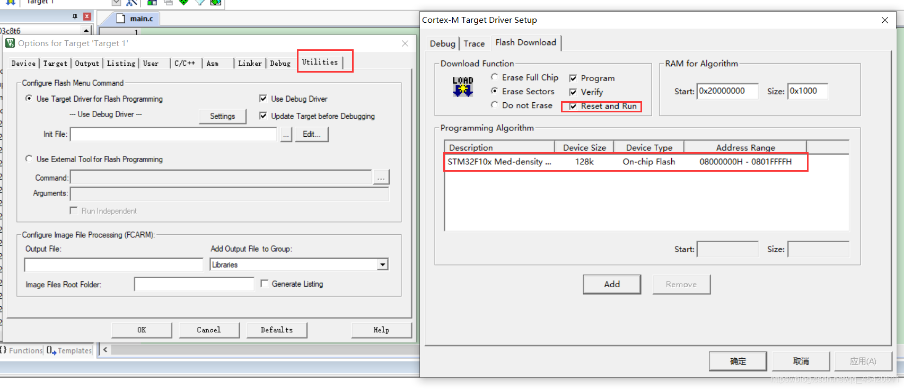This screenshot has height=389, width=904.
Task: Click the '128k' device size cell
Action: pos(584,162)
